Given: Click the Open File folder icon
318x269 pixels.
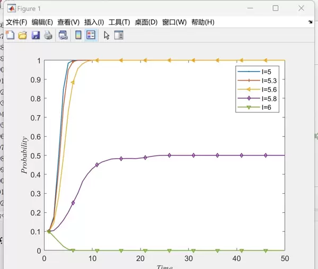Looking at the screenshot, I should [22, 35].
